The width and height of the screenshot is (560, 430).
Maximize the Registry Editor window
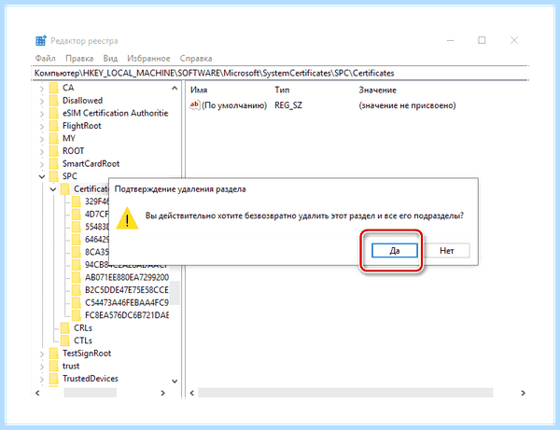pyautogui.click(x=482, y=40)
